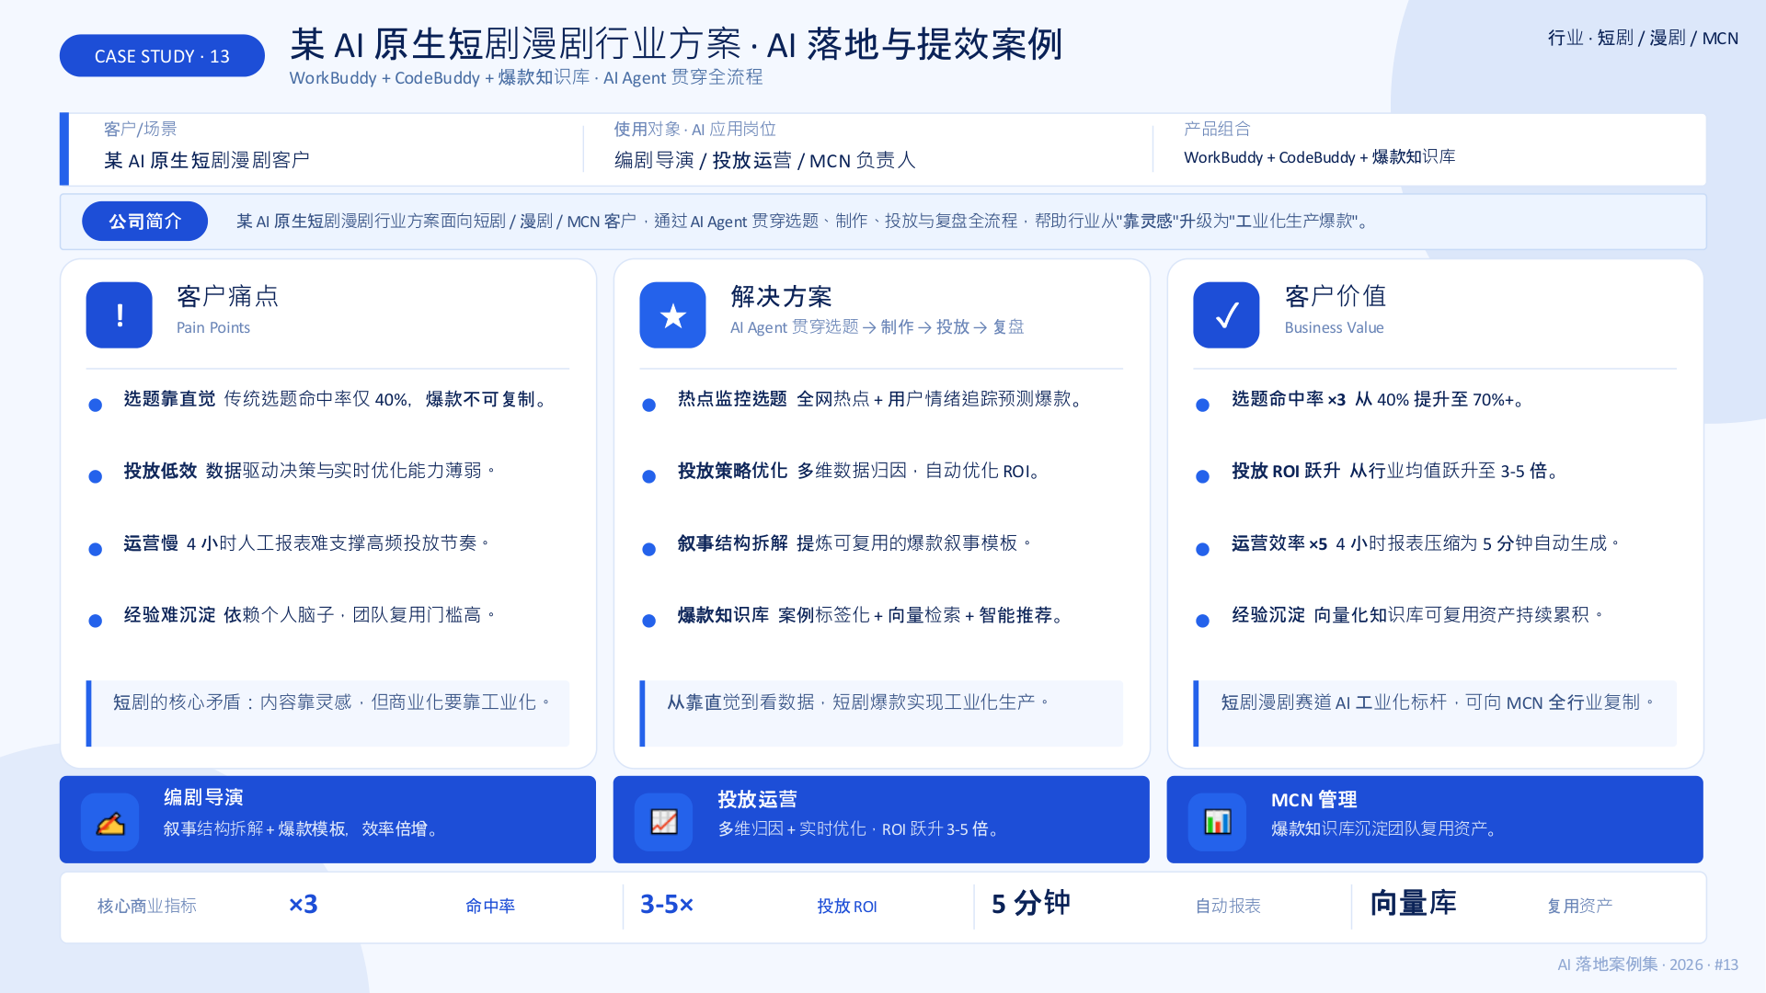Click the heading 解决方案
Image resolution: width=1766 pixels, height=993 pixels.
781,296
